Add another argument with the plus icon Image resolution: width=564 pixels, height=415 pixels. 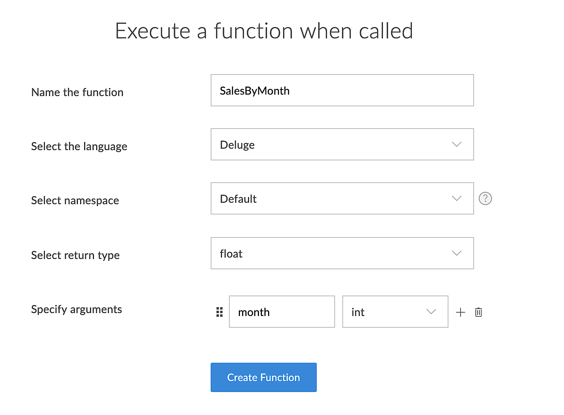click(x=460, y=312)
